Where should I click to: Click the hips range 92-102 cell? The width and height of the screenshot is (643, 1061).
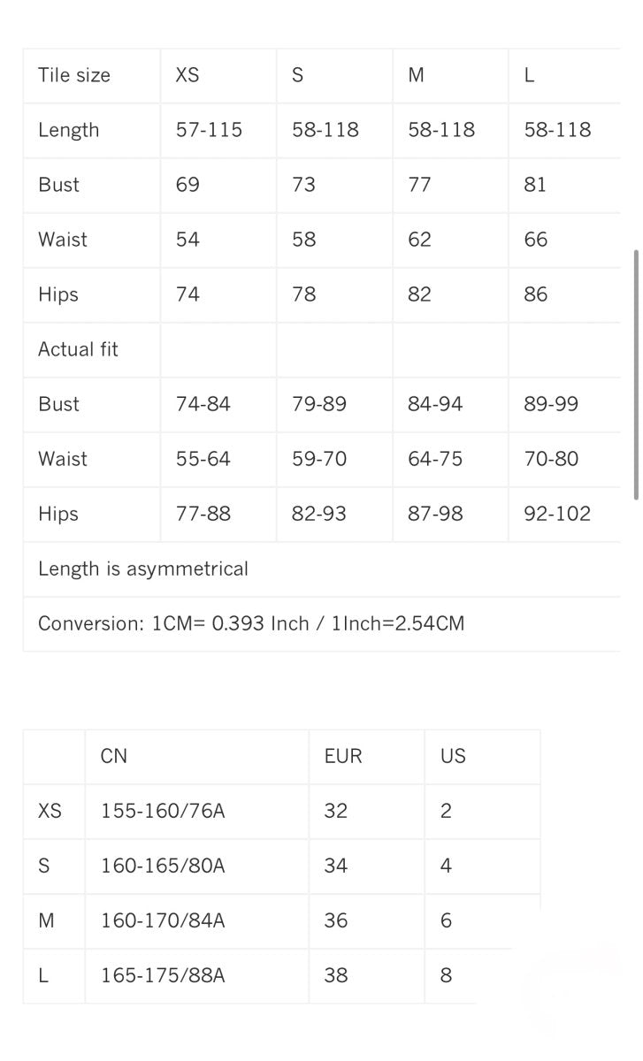pos(557,514)
